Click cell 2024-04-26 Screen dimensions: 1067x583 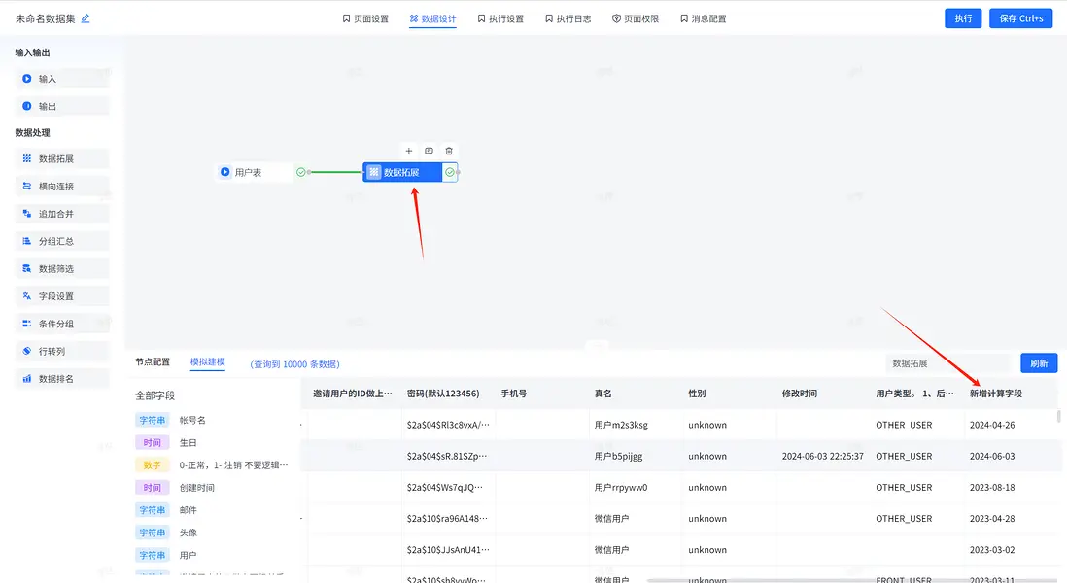tap(991, 425)
